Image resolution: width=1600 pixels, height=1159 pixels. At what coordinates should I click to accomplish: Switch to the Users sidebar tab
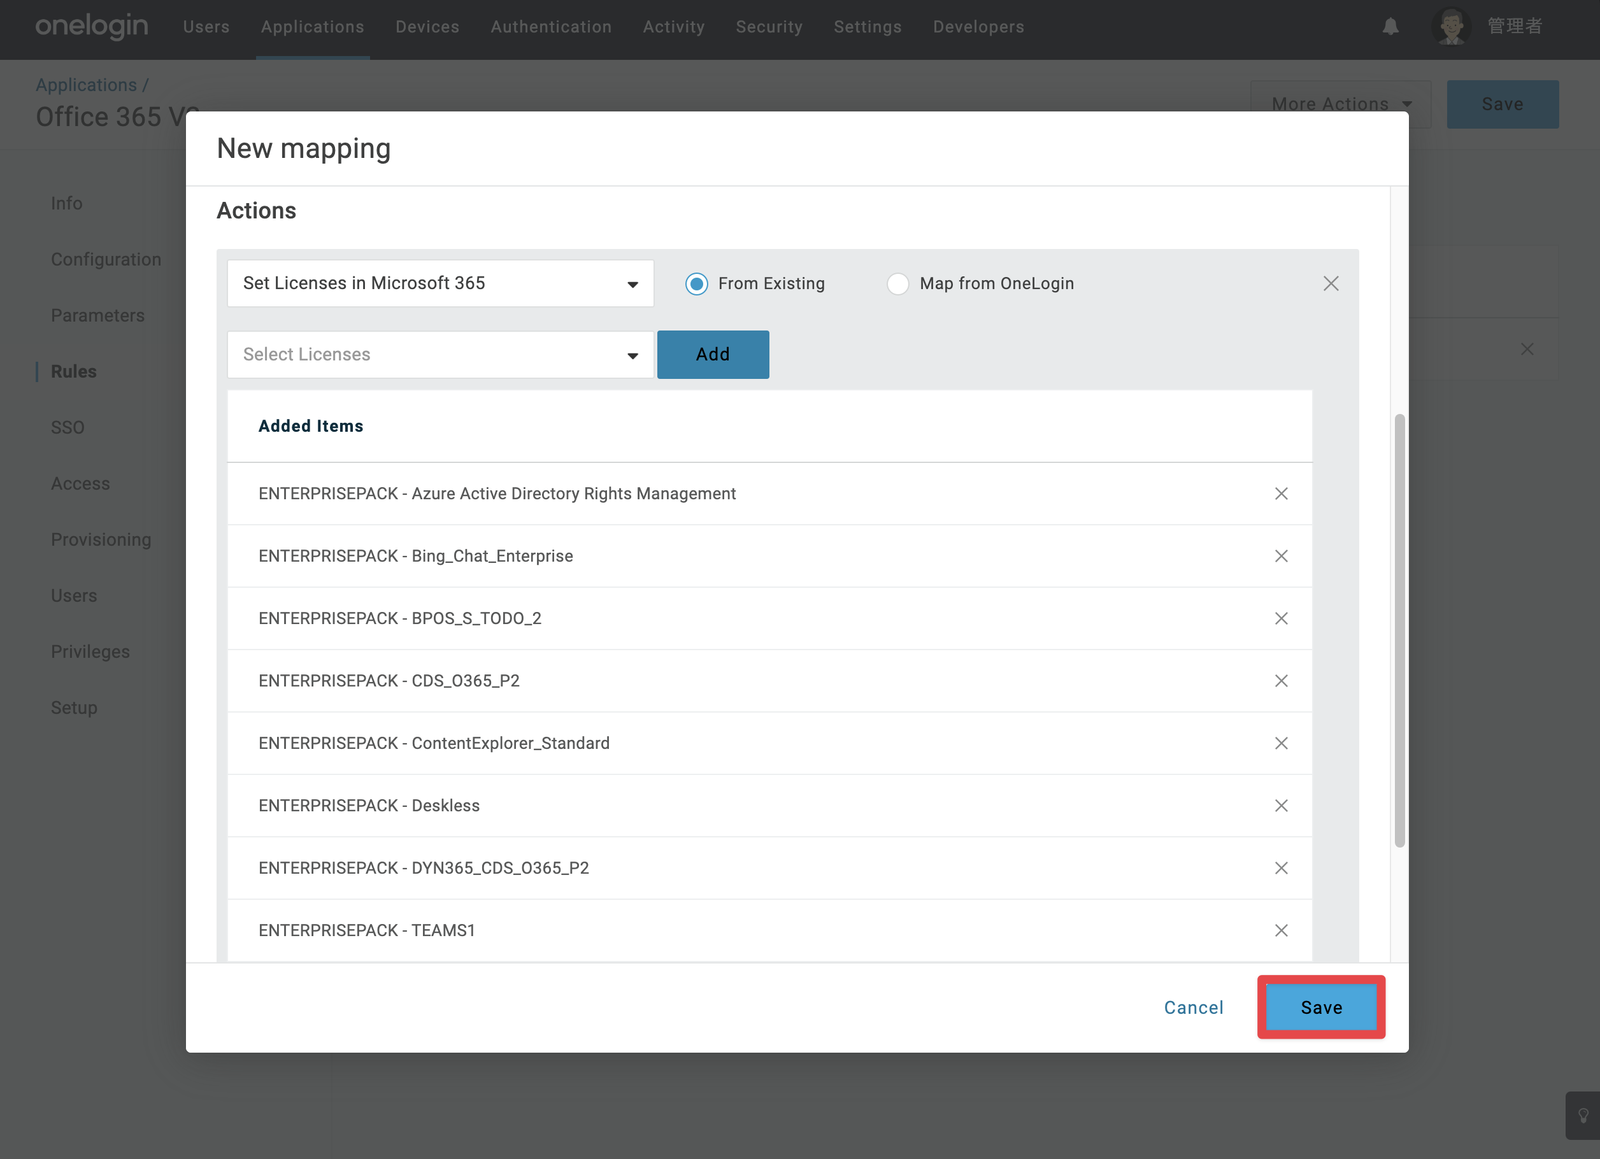[x=74, y=596]
